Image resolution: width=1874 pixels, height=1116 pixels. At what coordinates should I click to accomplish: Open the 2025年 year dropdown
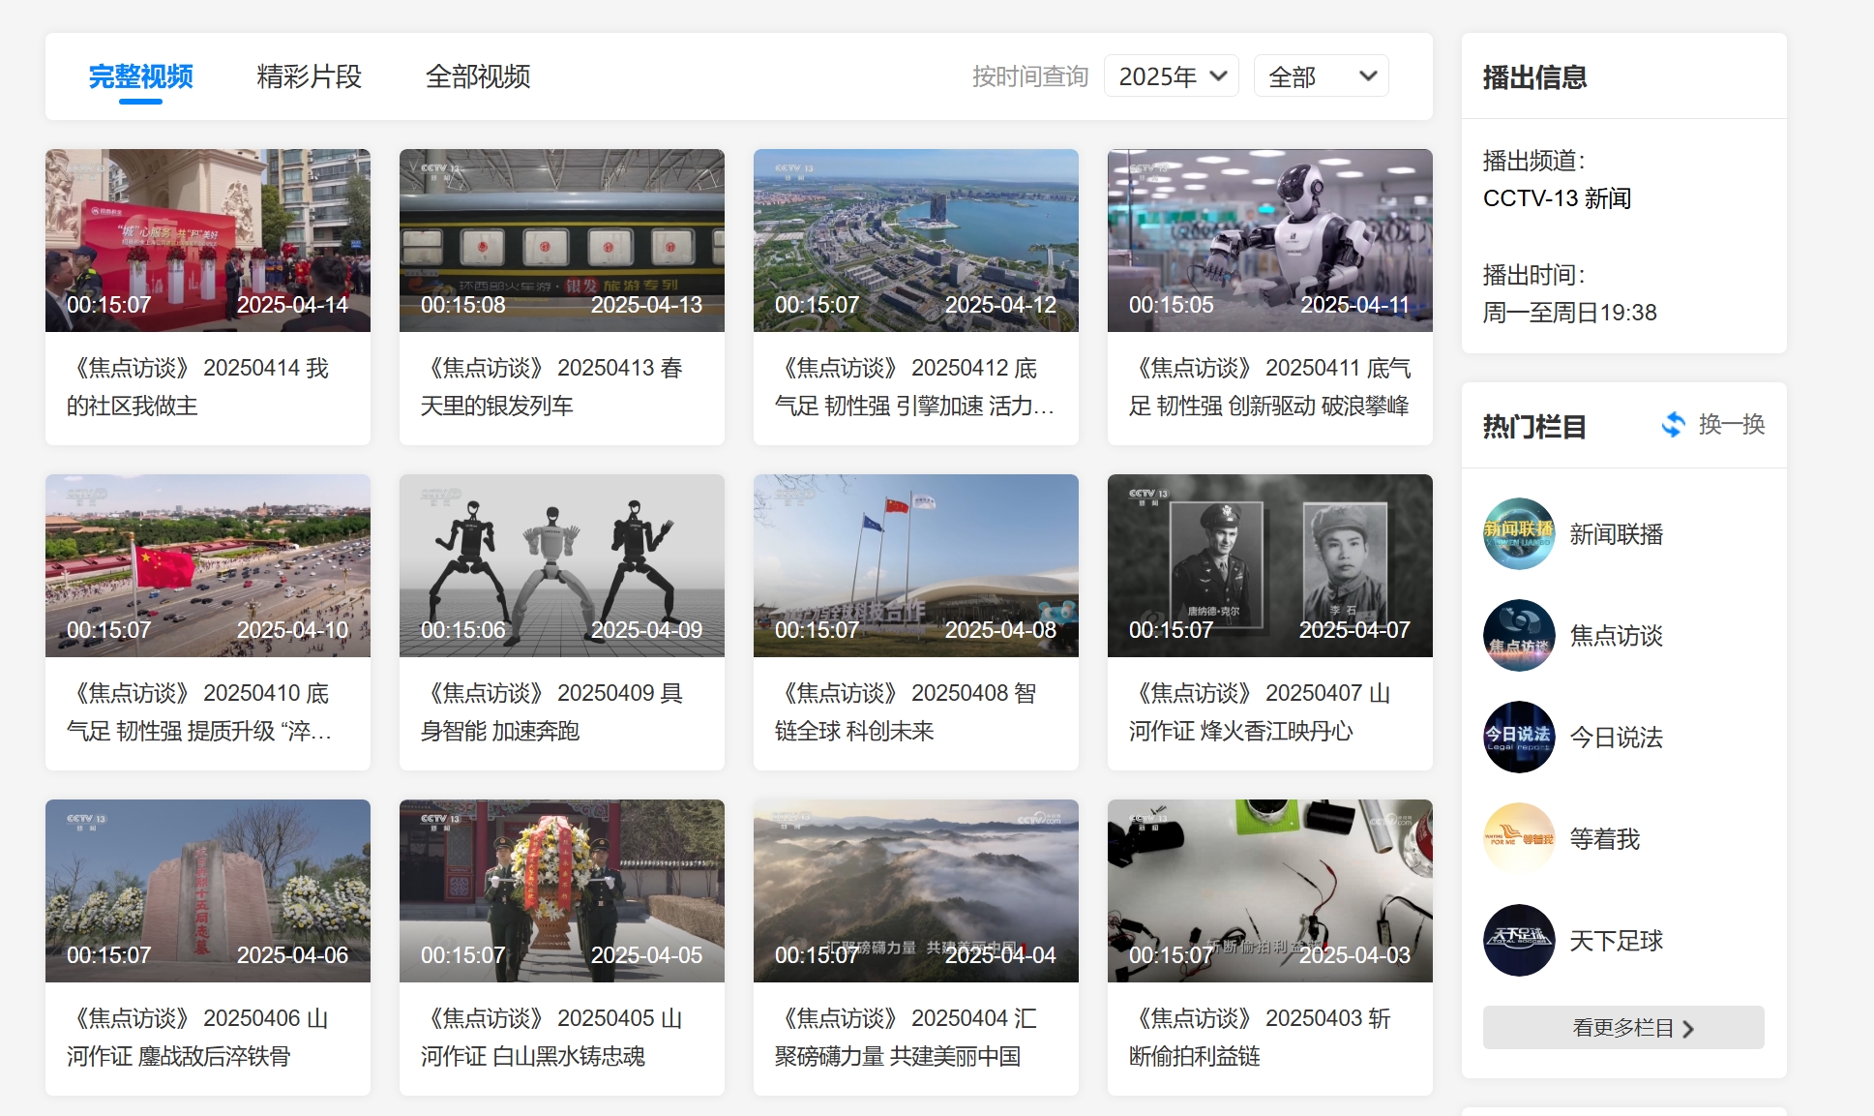tap(1172, 76)
